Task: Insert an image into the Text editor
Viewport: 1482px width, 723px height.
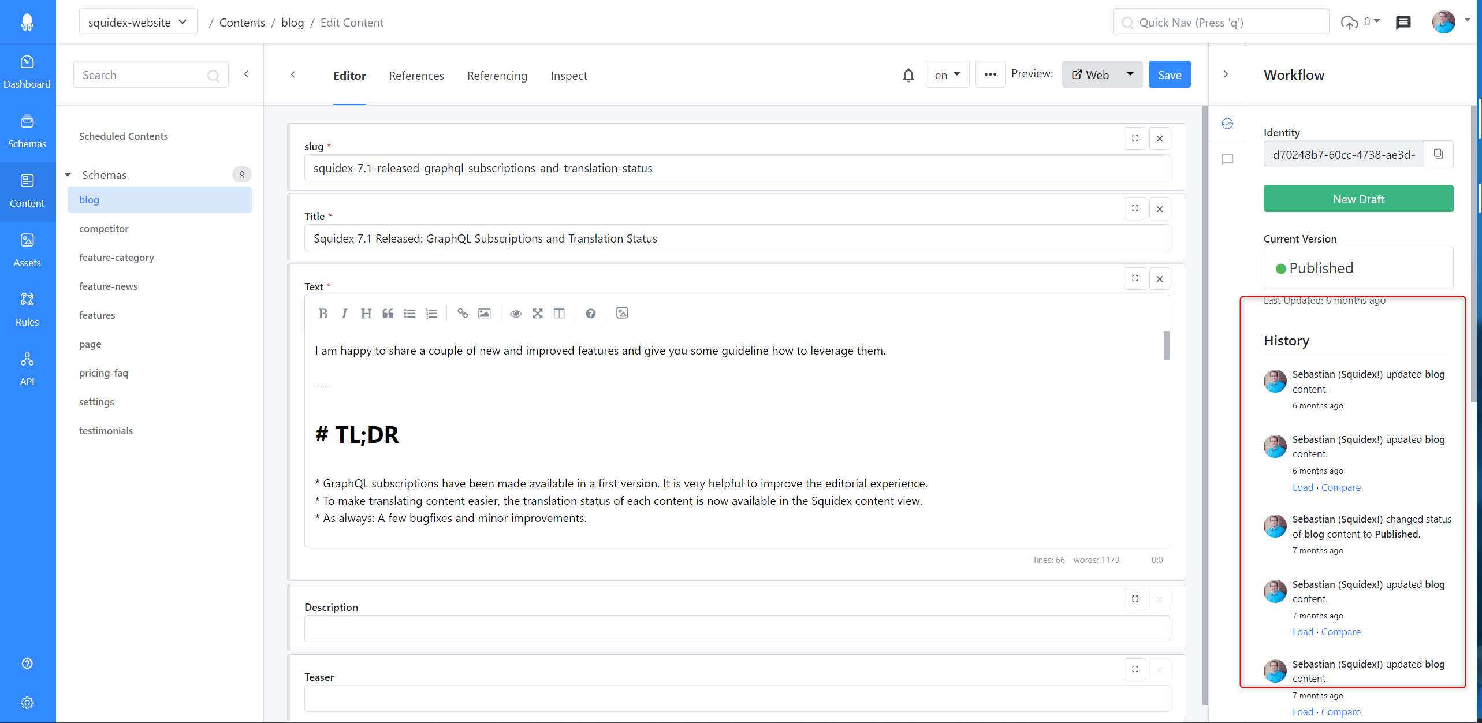Action: 484,313
